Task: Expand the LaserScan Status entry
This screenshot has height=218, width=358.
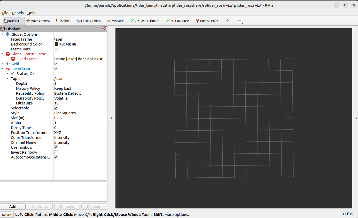Action: [x=7, y=73]
